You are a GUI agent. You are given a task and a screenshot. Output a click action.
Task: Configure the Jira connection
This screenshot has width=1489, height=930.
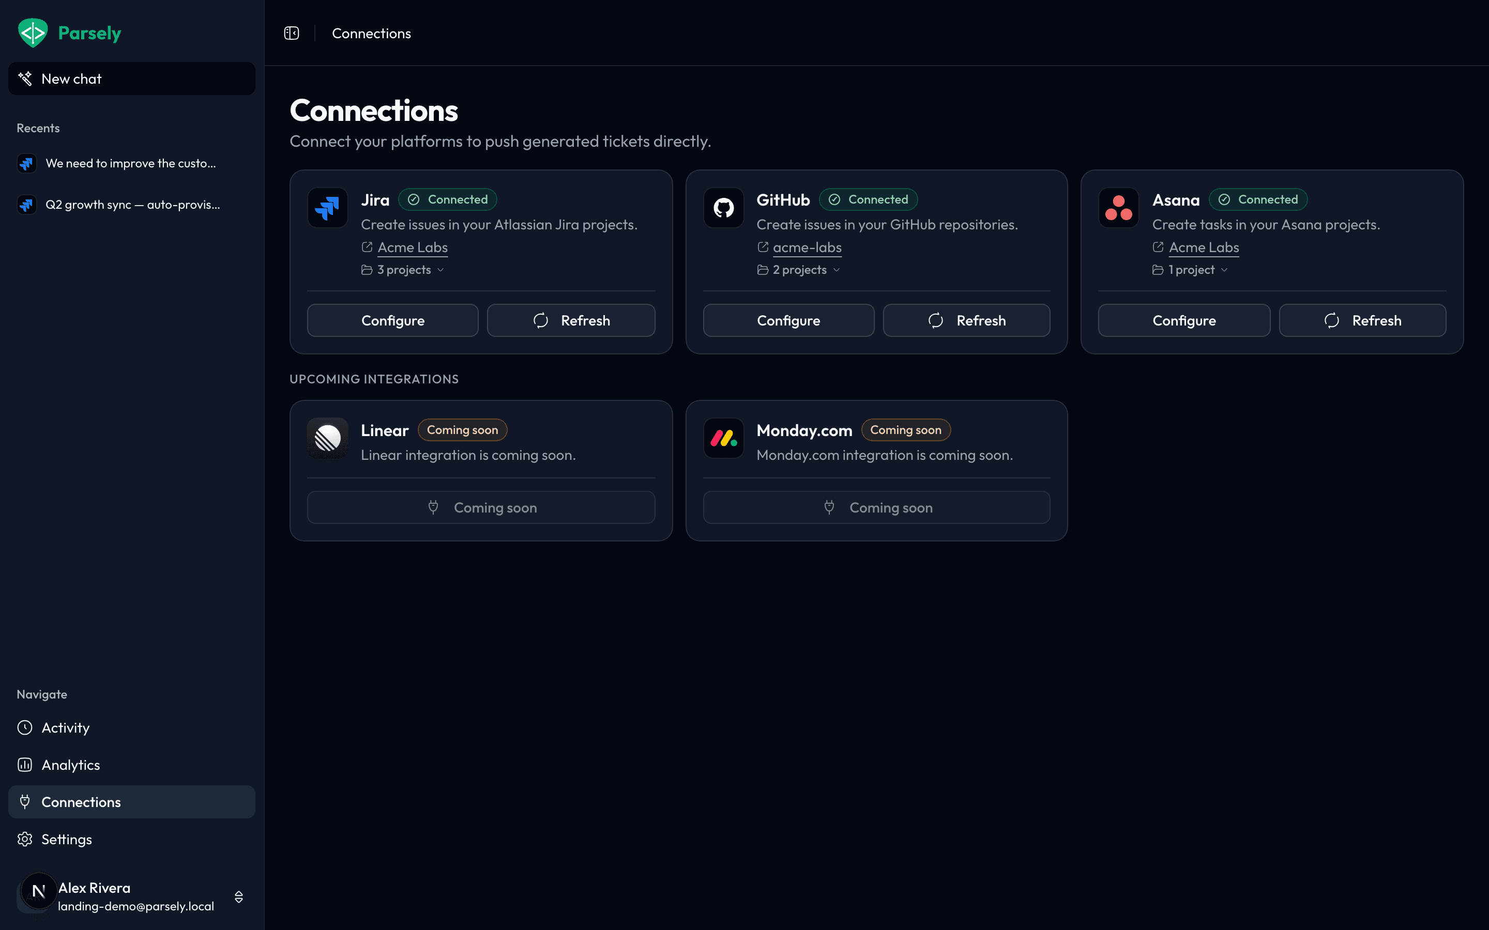click(392, 320)
